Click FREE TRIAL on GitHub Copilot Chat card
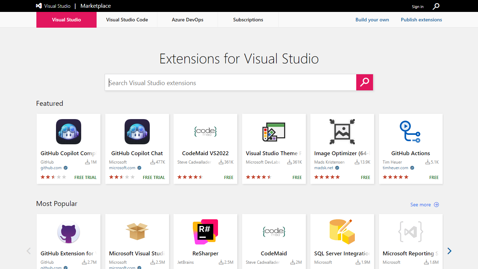478x269 pixels. pyautogui.click(x=154, y=178)
